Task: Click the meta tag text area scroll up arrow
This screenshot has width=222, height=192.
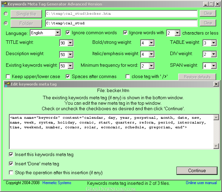Action: [x=216, y=117]
